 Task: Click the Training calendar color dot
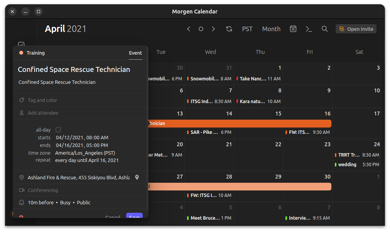tap(21, 53)
